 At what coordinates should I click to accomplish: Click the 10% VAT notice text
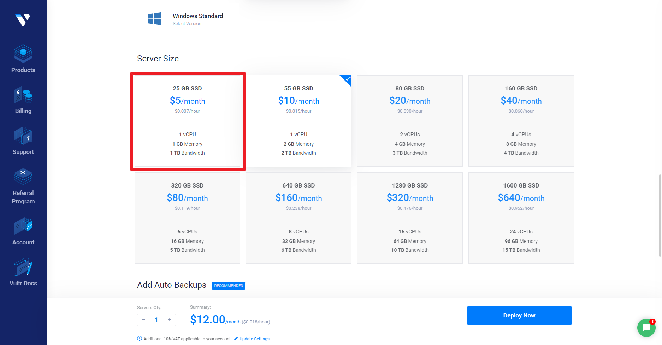pos(187,339)
